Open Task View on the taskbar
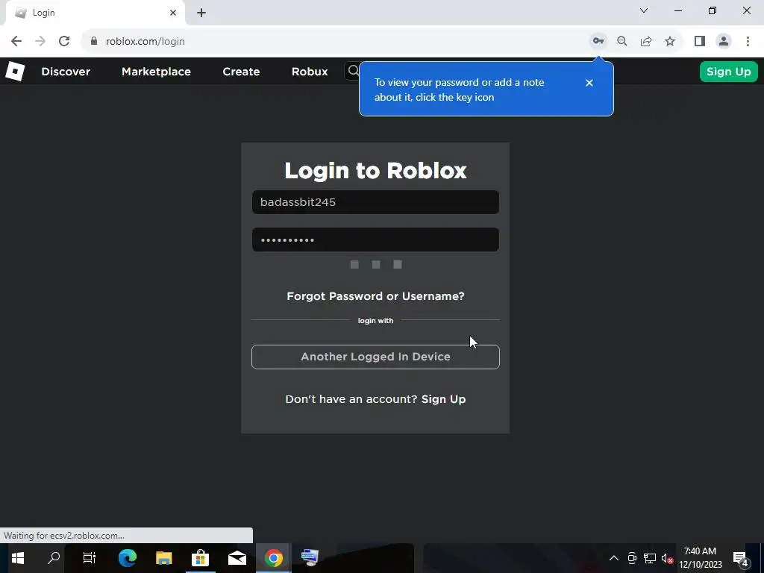Screen dimensions: 764x573 (90, 558)
